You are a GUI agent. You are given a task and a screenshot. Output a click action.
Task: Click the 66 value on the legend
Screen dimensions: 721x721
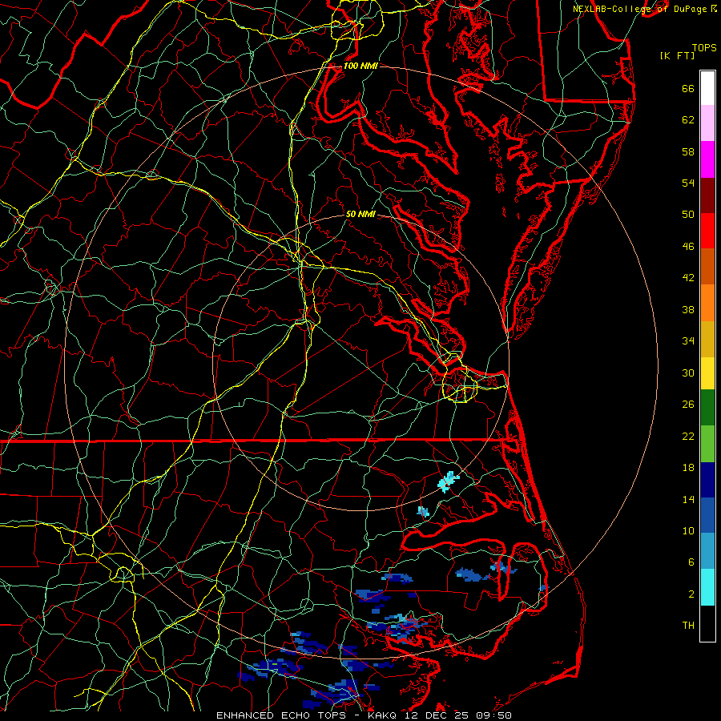[x=688, y=88]
